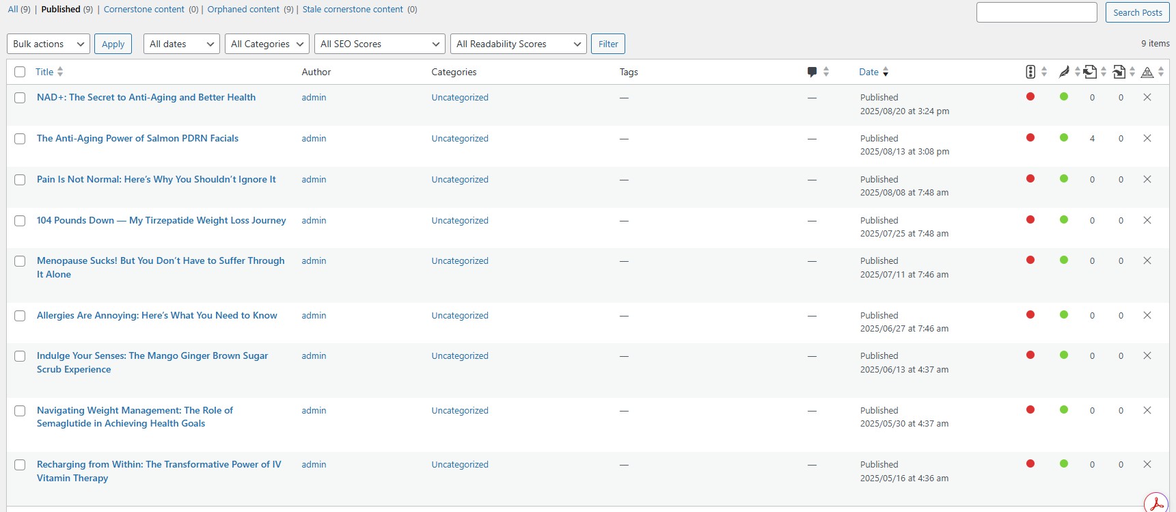Switch to the Orphaned content view
1176x512 pixels.
point(243,10)
